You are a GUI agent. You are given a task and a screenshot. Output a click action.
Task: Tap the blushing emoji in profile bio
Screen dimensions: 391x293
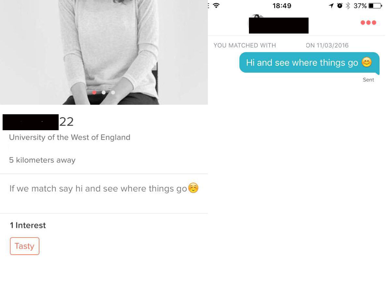pos(193,188)
